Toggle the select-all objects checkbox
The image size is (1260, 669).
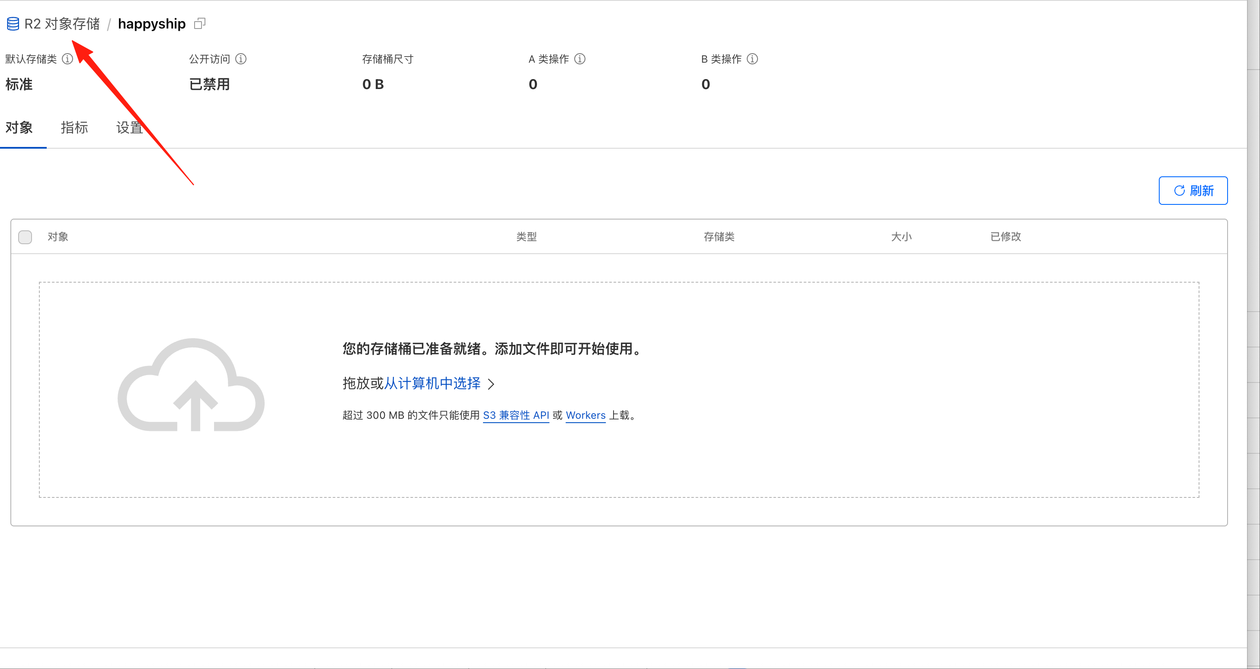(x=25, y=237)
